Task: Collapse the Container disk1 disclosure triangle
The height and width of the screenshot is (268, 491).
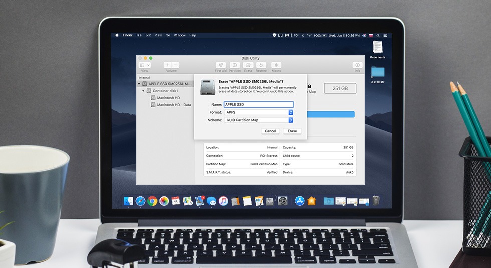Action: [x=143, y=91]
